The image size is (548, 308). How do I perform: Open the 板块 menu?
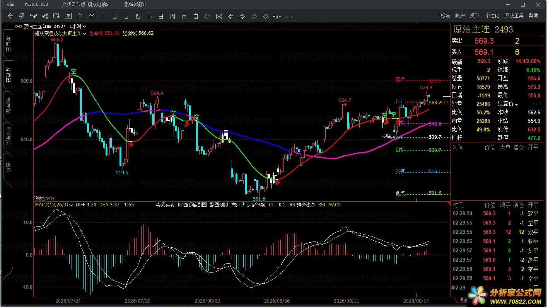click(x=445, y=16)
